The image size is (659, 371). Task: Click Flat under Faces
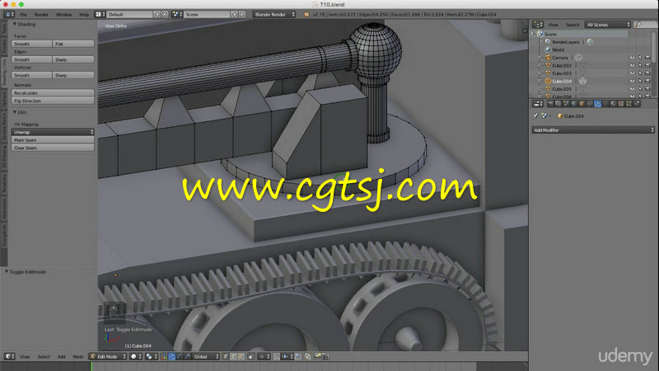[73, 44]
